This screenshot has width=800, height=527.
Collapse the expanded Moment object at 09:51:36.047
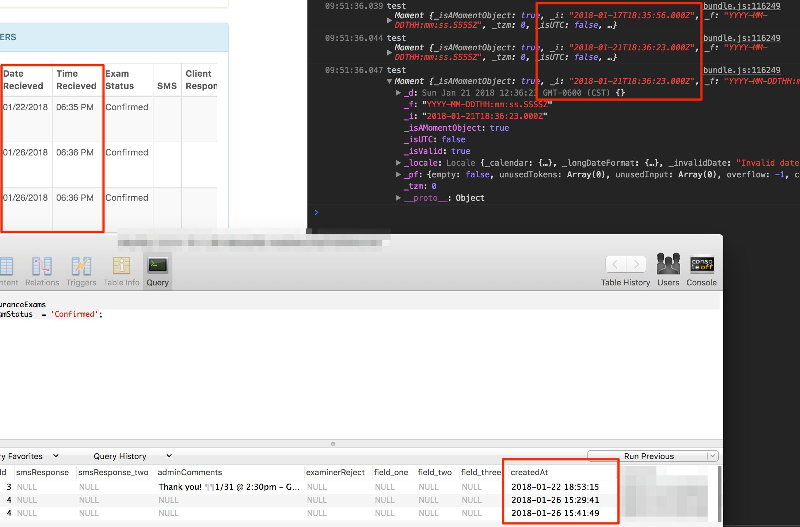tap(389, 81)
